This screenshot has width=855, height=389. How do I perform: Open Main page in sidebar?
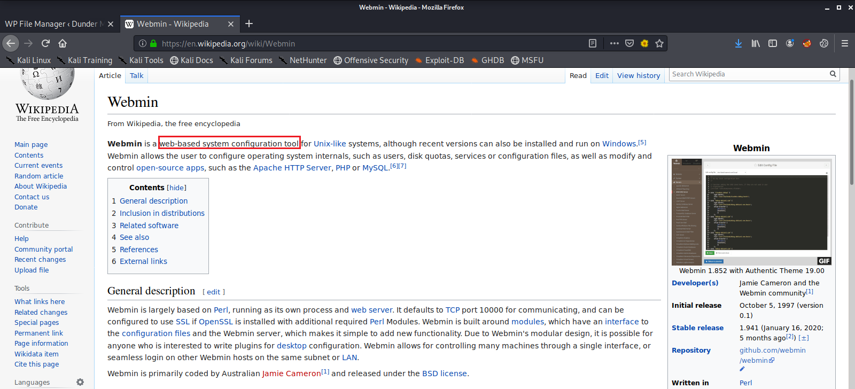(x=31, y=144)
